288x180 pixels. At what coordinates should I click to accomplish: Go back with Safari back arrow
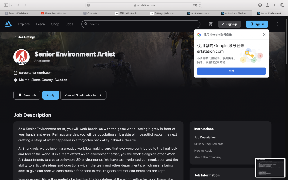(18, 5)
